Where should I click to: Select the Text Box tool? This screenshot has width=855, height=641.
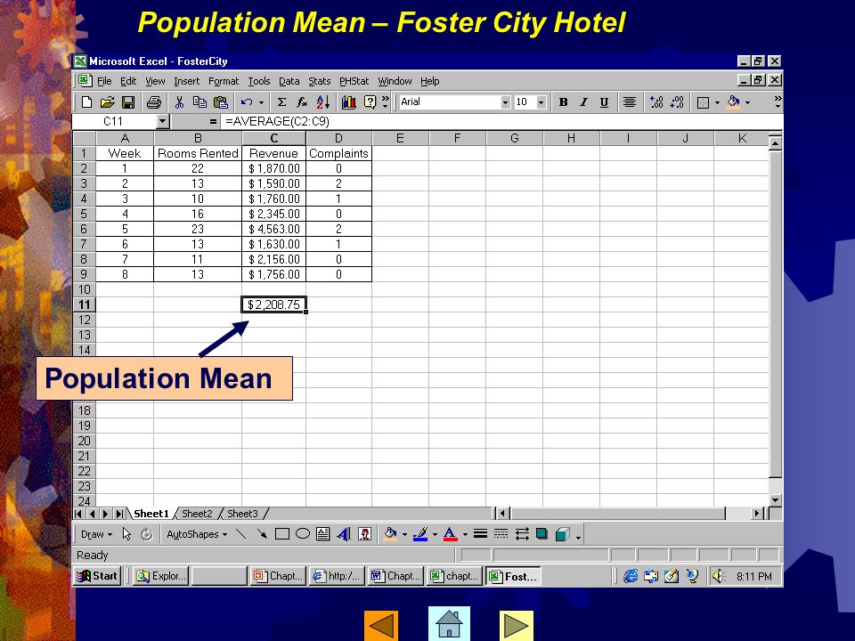[x=322, y=534]
